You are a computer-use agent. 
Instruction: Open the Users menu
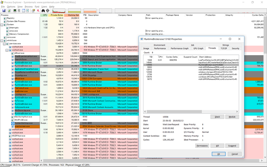pyautogui.click(x=44, y=7)
